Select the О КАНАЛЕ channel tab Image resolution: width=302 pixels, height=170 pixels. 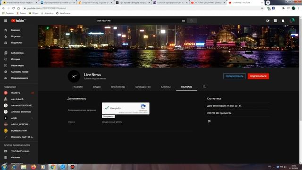click(x=186, y=87)
